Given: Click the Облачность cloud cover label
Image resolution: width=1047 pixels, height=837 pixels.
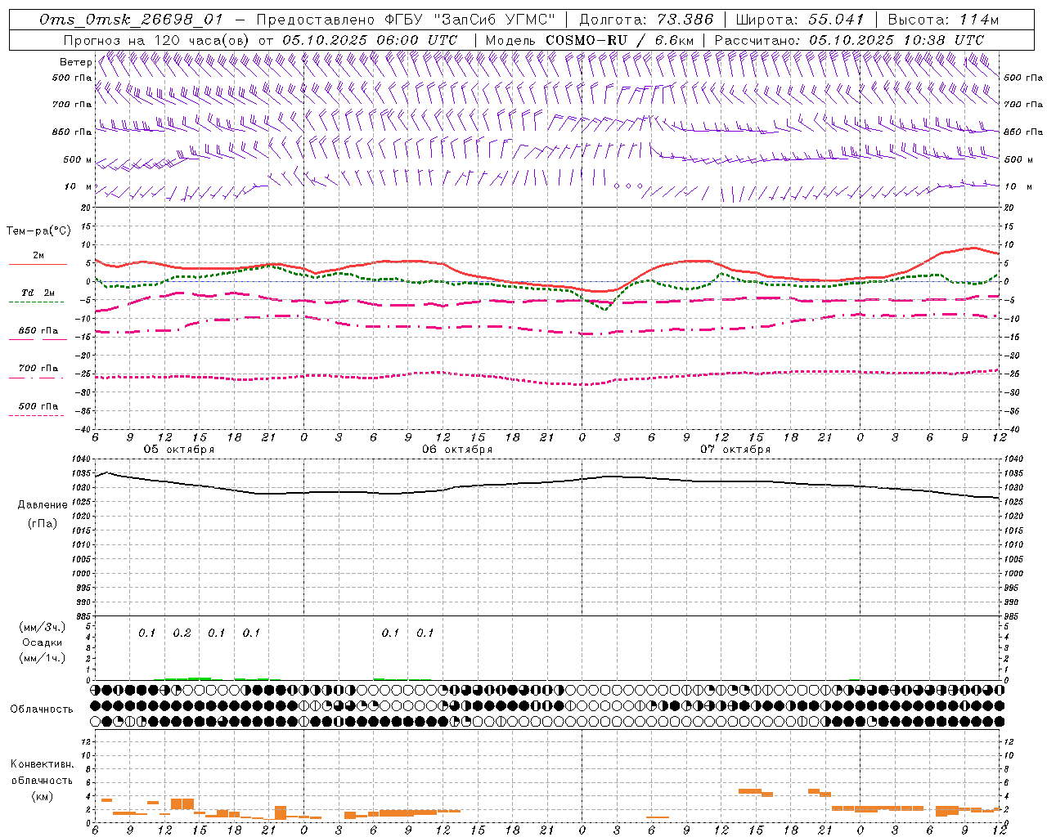Looking at the screenshot, I should coord(42,709).
